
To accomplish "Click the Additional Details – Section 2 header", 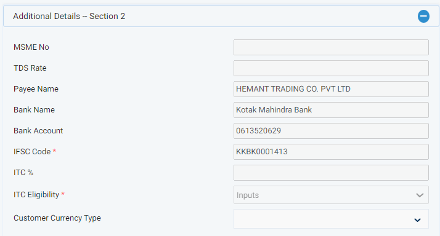I will [x=221, y=16].
